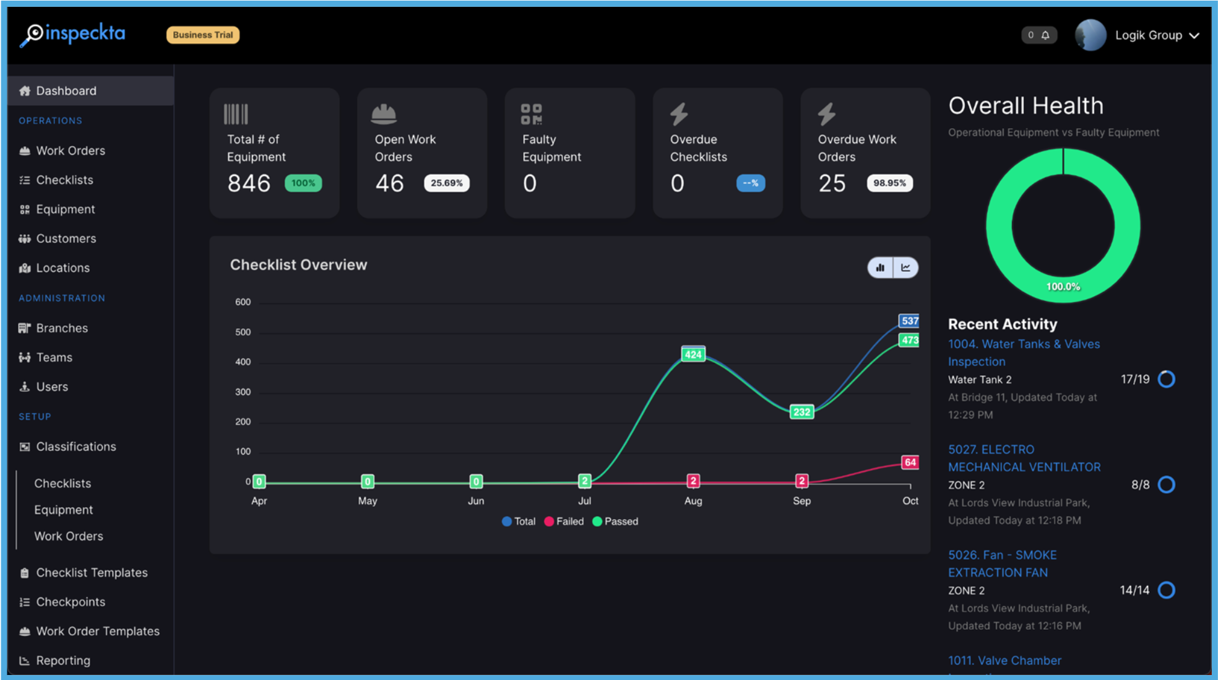Click the notification bell icon

click(x=1045, y=35)
